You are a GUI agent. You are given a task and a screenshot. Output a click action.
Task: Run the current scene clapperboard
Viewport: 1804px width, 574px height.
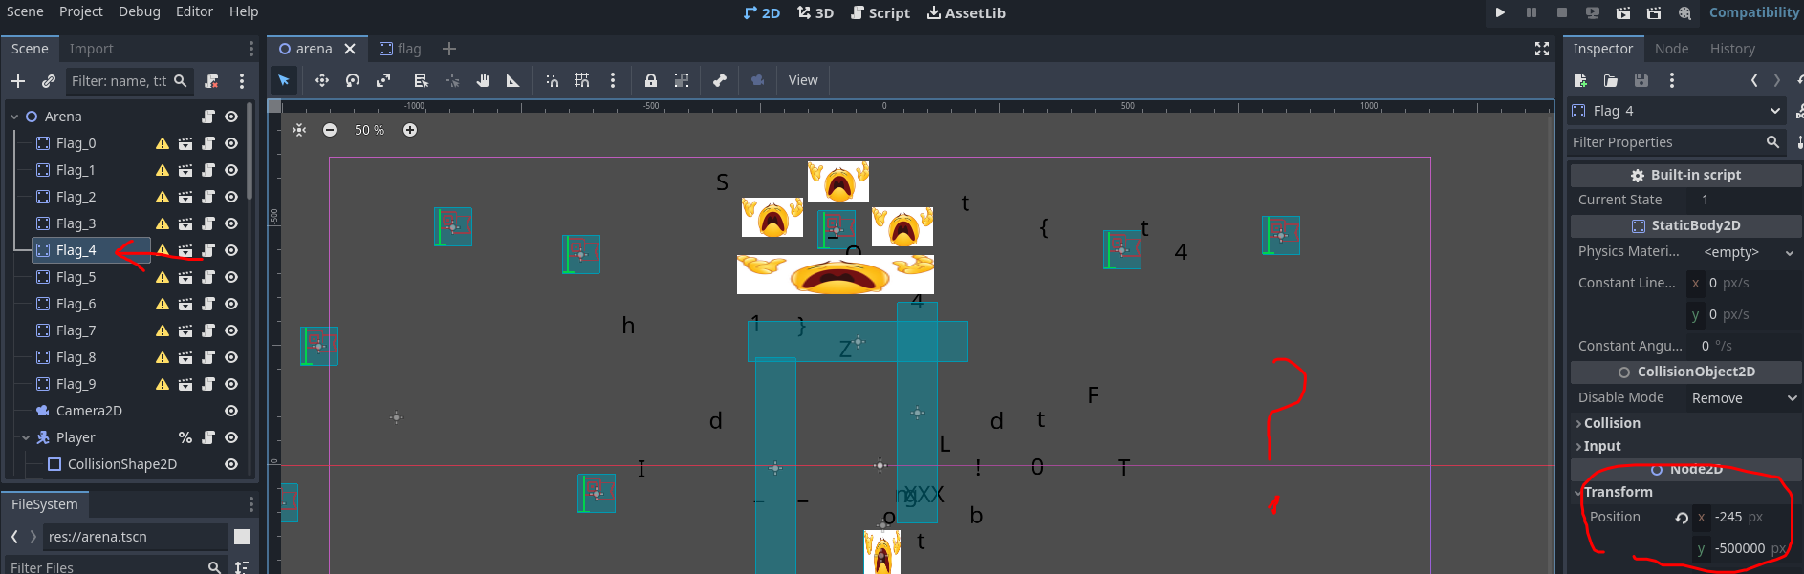coord(1623,12)
